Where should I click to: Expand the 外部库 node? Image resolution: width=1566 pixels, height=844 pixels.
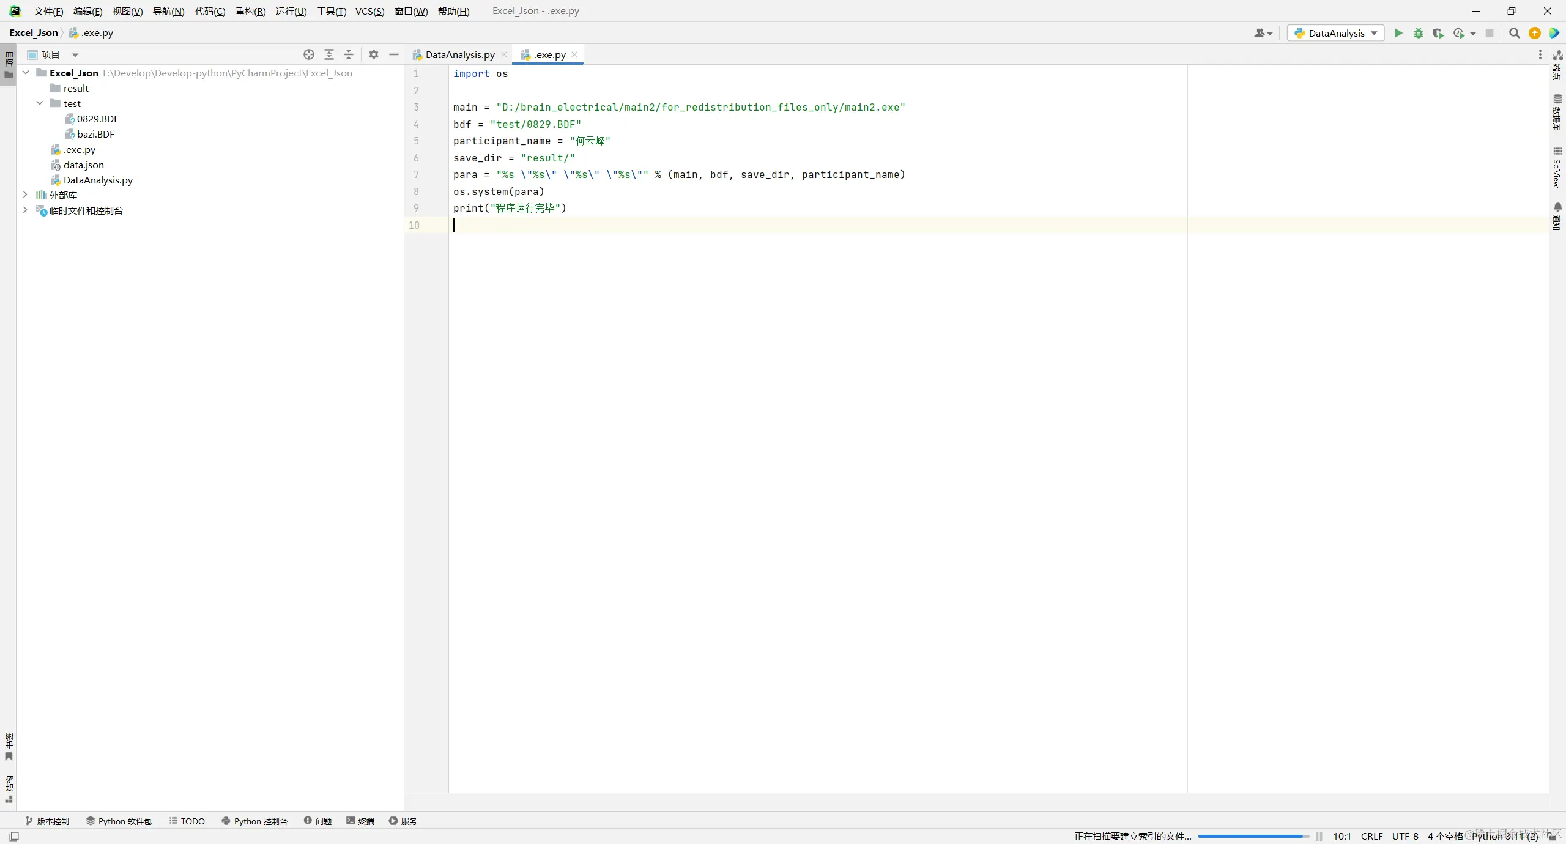tap(25, 194)
